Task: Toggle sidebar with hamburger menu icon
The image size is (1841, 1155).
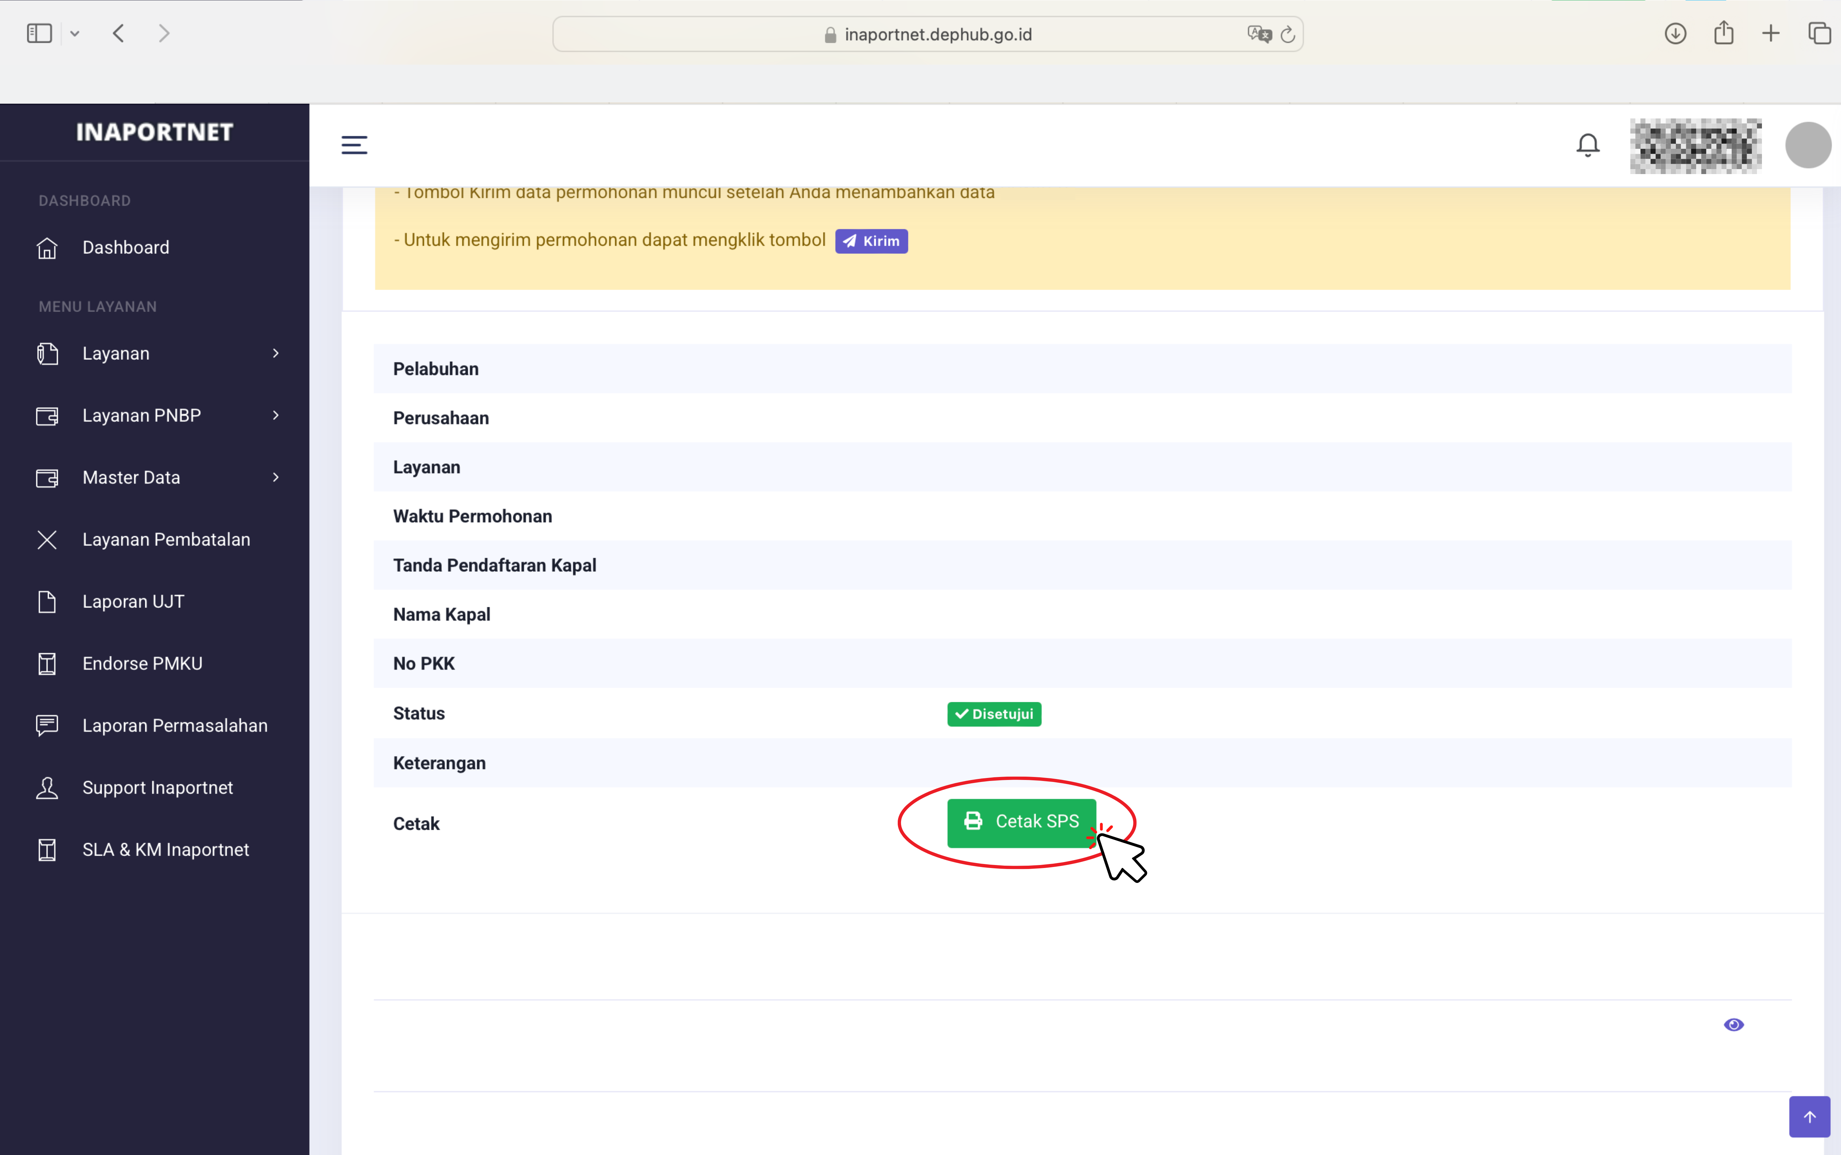Action: 354,144
